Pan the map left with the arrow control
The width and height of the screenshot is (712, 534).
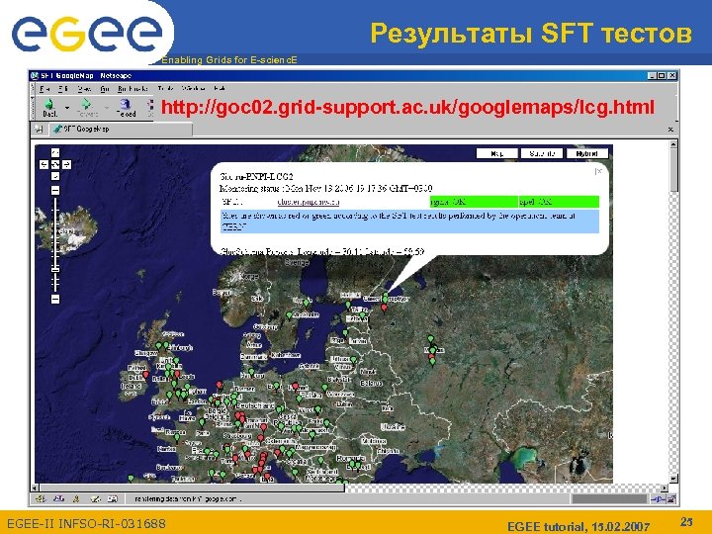click(44, 164)
